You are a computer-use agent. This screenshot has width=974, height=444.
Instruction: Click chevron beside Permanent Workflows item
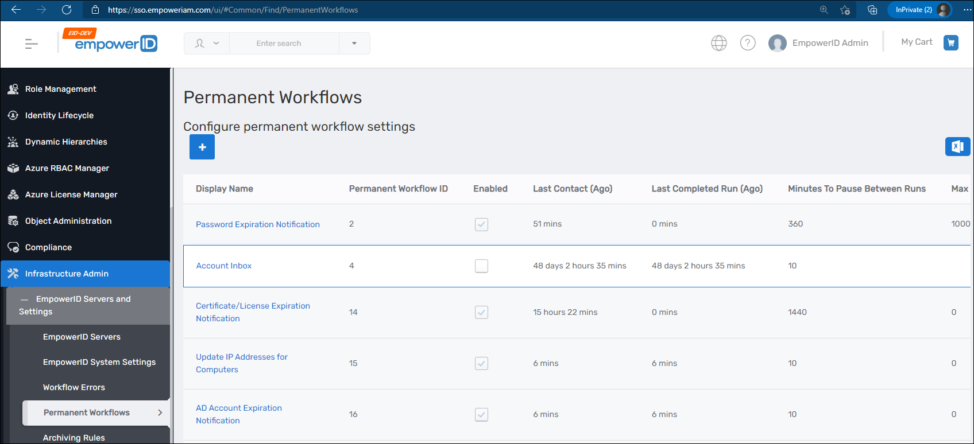tap(160, 412)
